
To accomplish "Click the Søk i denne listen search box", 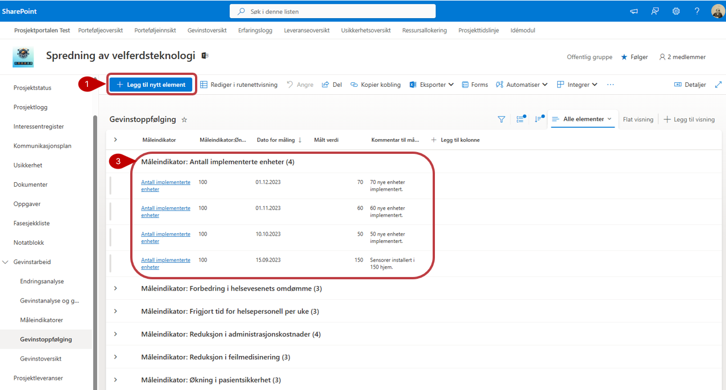I will [x=333, y=11].
